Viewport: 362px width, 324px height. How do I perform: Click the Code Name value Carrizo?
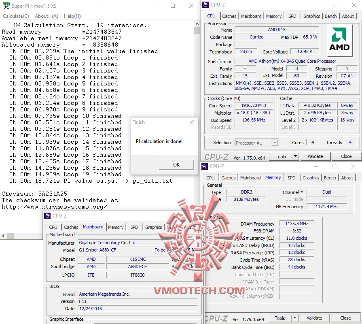(256, 37)
